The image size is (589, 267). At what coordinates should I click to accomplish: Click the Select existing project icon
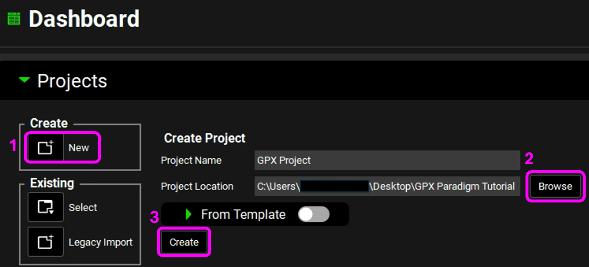pyautogui.click(x=46, y=207)
